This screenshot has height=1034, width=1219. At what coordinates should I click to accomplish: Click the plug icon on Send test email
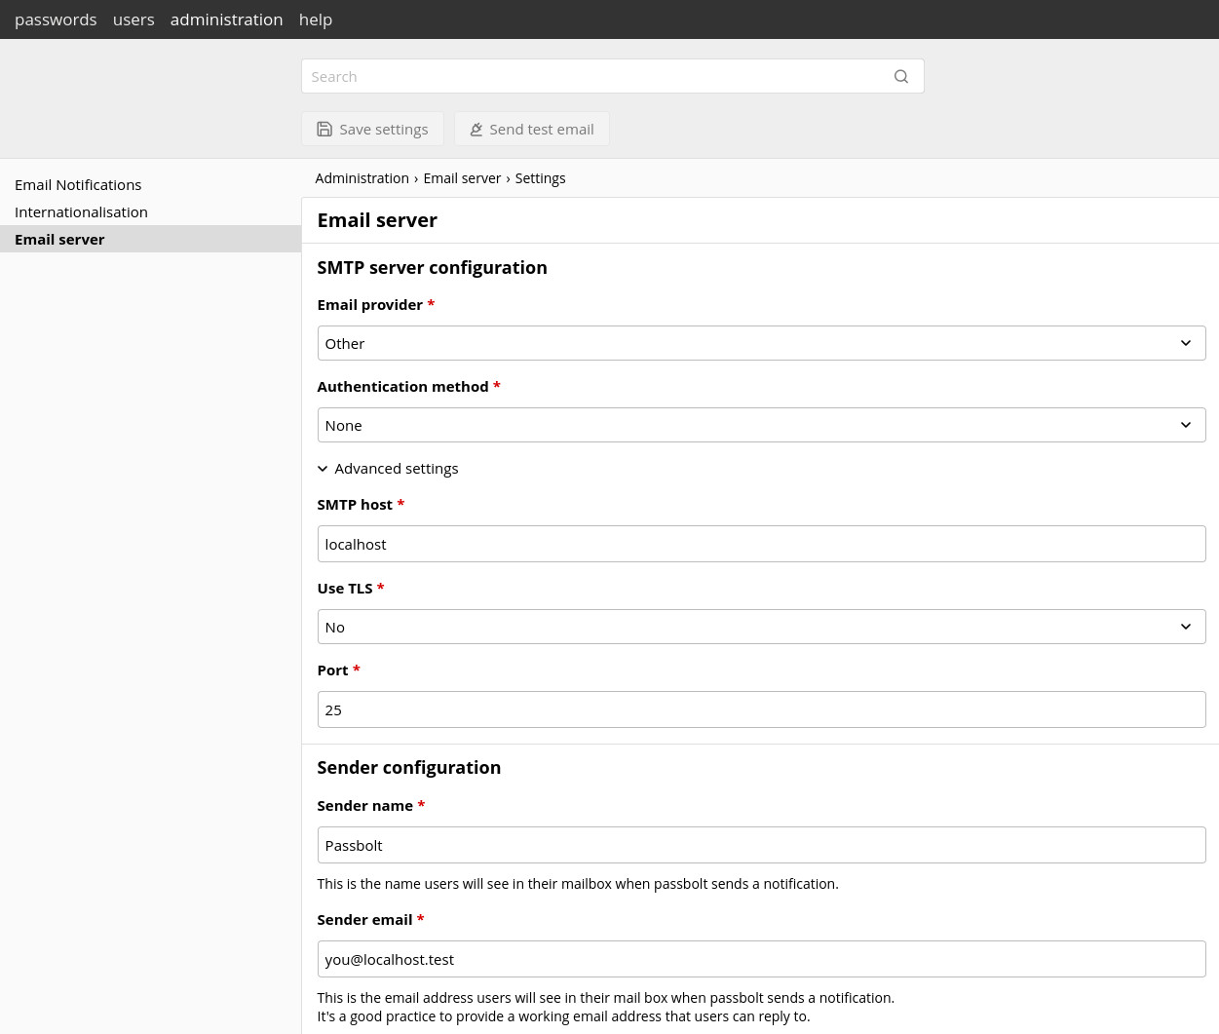[x=476, y=129]
